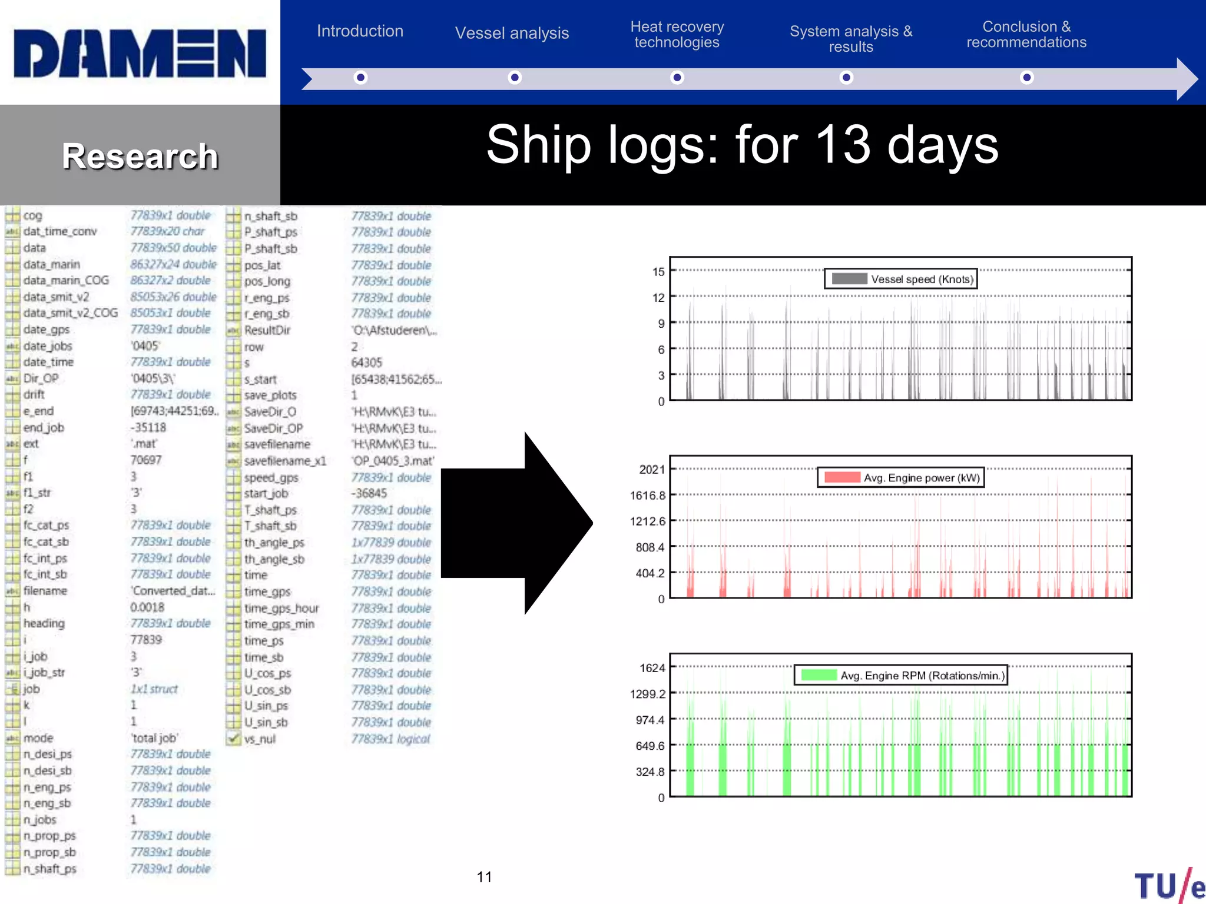Click the matrix icon beside n_eng_ps
Image resolution: width=1206 pixels, height=904 pixels.
pos(12,787)
